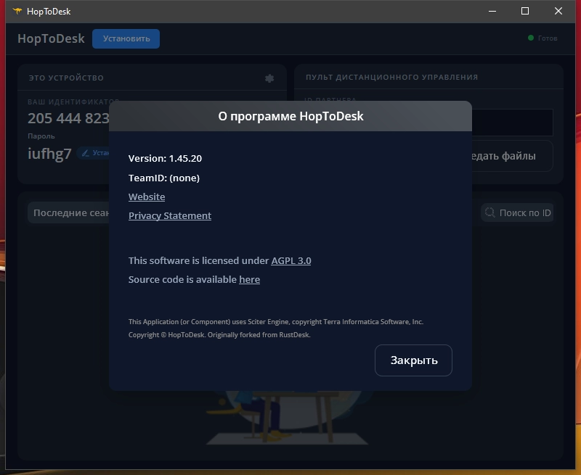581x475 pixels.
Task: Click the password text iufhg7
Action: [49, 154]
